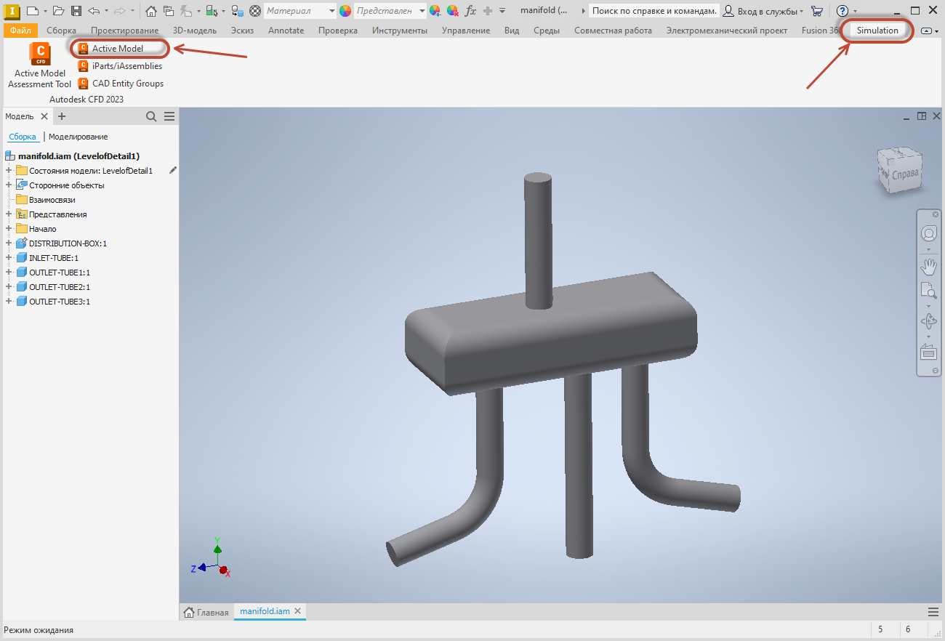This screenshot has width=945, height=641.
Task: Search the model browser with magnifier icon
Action: point(151,116)
